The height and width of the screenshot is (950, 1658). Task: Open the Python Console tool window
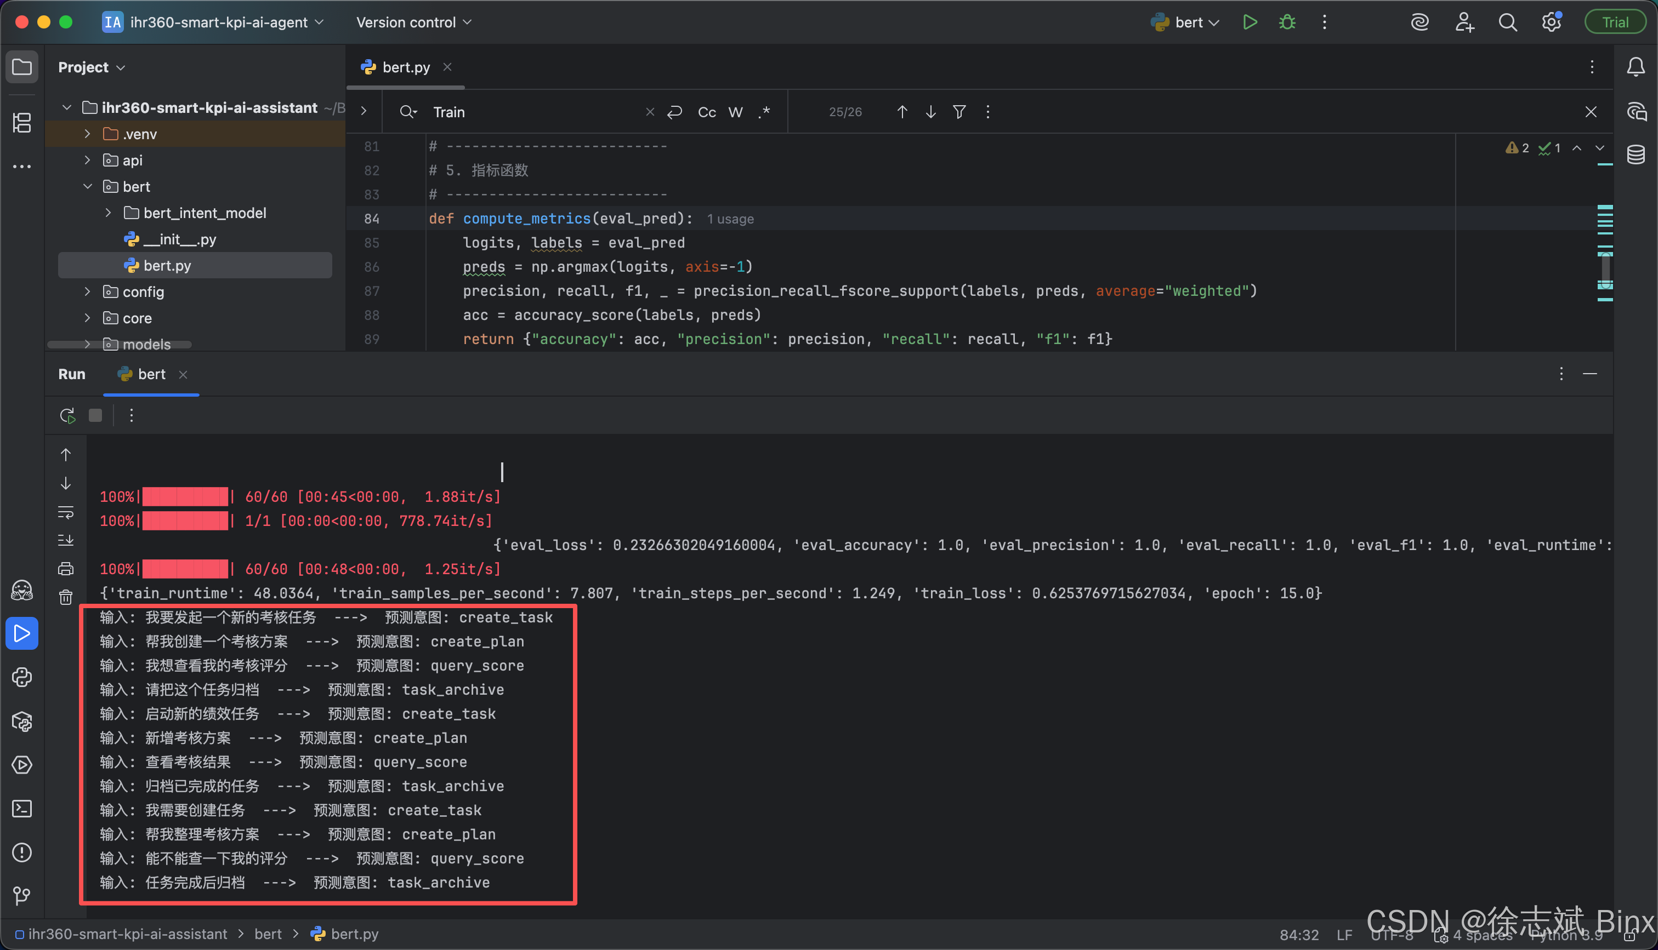pyautogui.click(x=21, y=677)
